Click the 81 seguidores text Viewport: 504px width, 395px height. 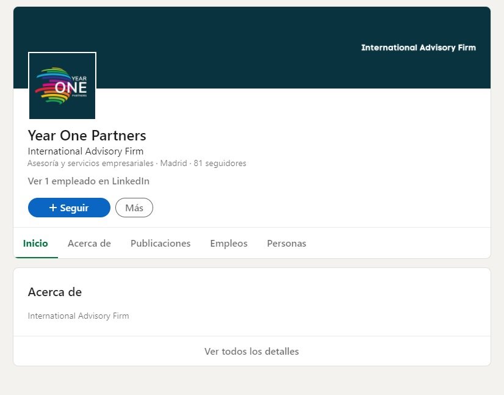coord(220,164)
